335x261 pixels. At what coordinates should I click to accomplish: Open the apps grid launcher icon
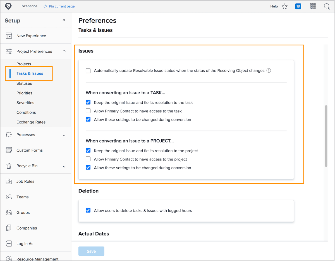tap(313, 6)
